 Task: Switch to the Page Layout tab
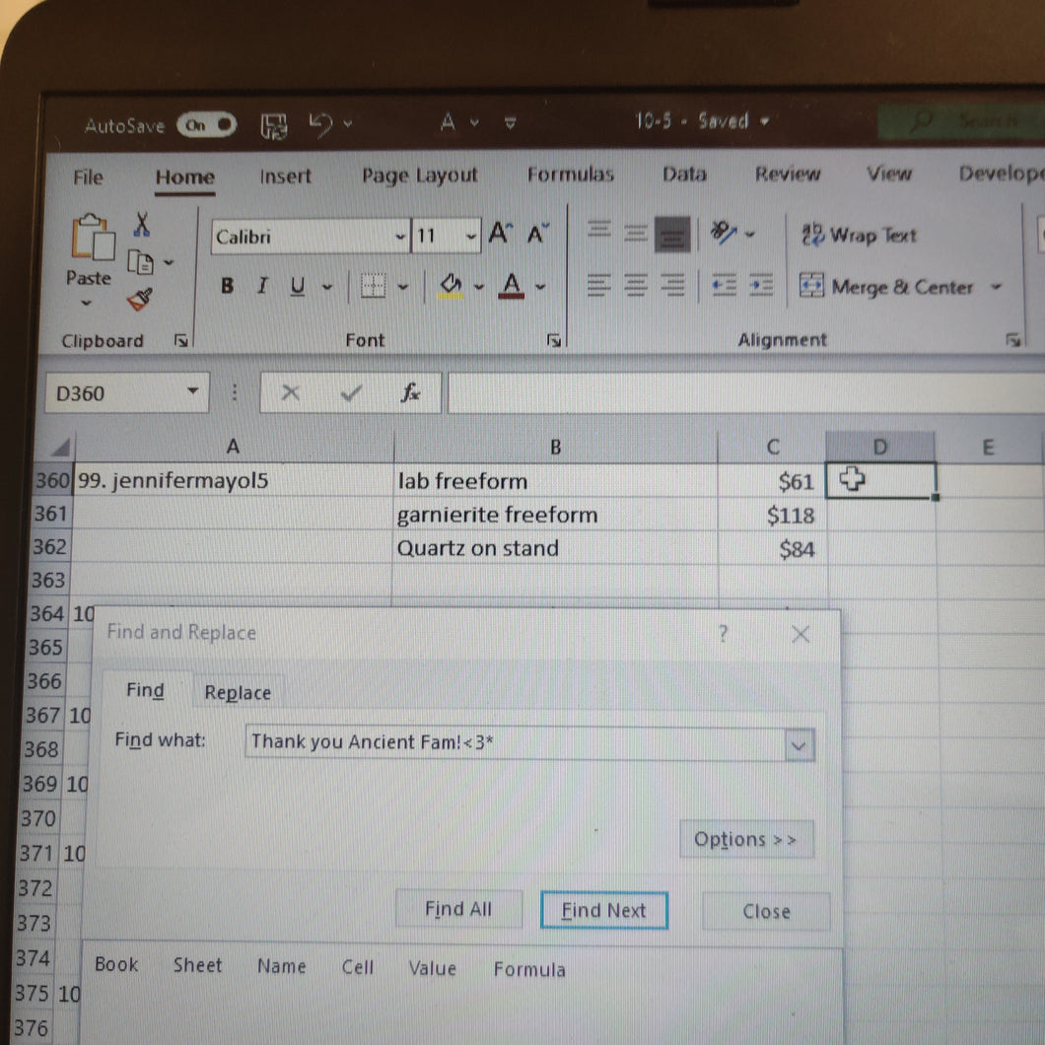tap(420, 175)
